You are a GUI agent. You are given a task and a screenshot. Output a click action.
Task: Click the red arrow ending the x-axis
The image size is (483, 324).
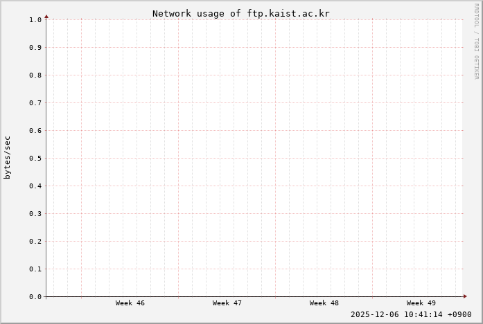pos(465,296)
